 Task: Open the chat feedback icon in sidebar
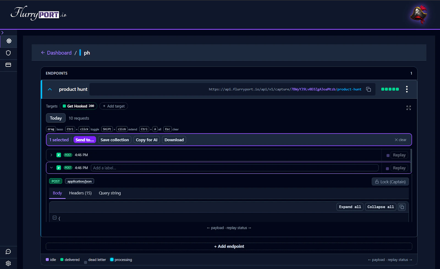[x=8, y=251]
